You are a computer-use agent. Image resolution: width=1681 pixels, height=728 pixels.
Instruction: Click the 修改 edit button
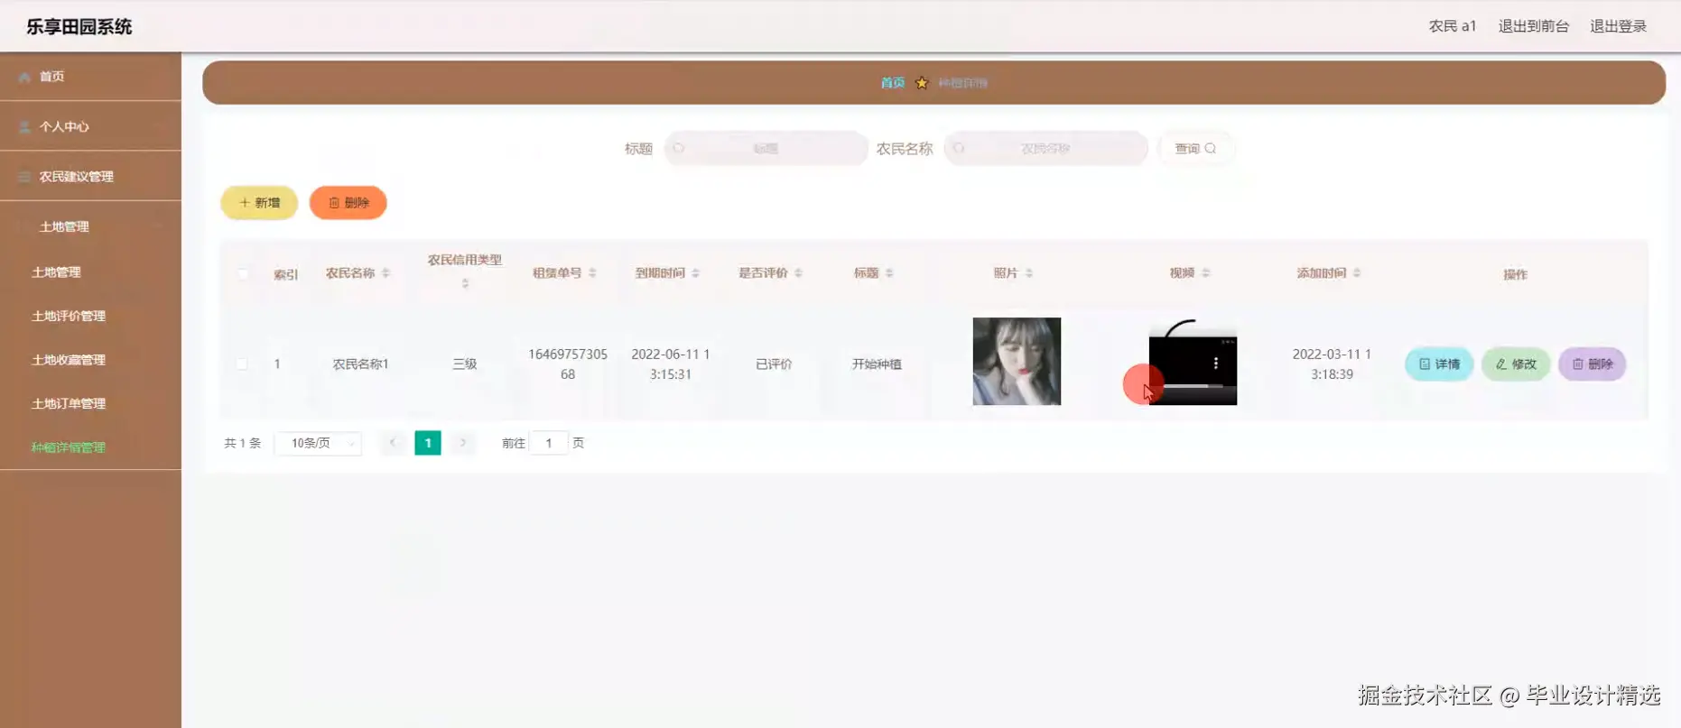coord(1516,364)
